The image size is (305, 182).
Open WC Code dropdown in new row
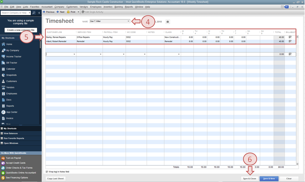(x=144, y=54)
